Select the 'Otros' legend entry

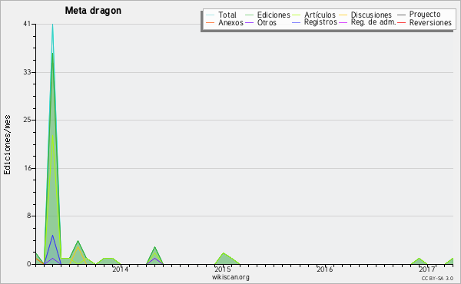pos(267,22)
